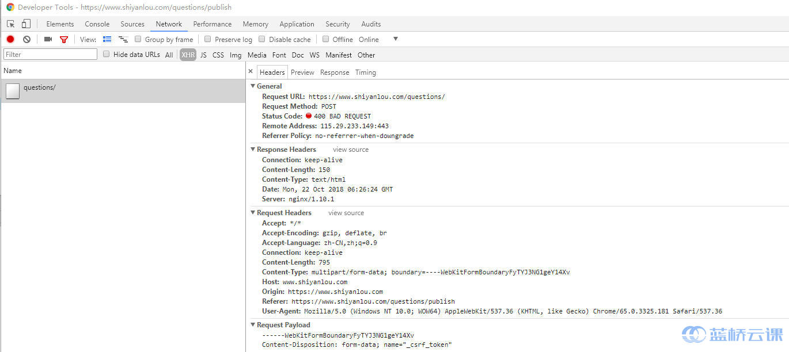Check the Disable cache option

(262, 39)
